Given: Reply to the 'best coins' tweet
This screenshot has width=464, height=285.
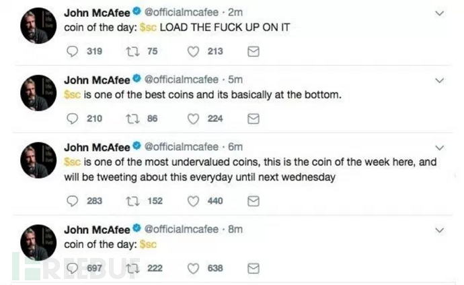Looking at the screenshot, I should 74,119.
